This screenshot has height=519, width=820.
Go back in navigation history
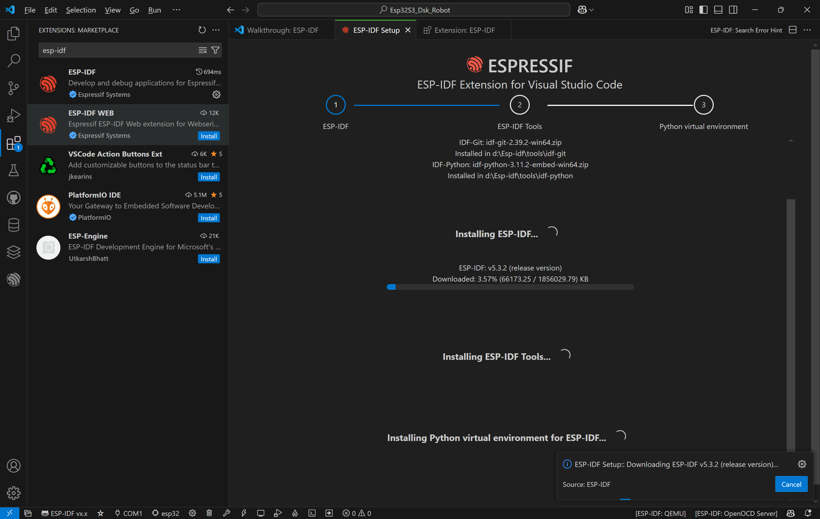click(230, 10)
